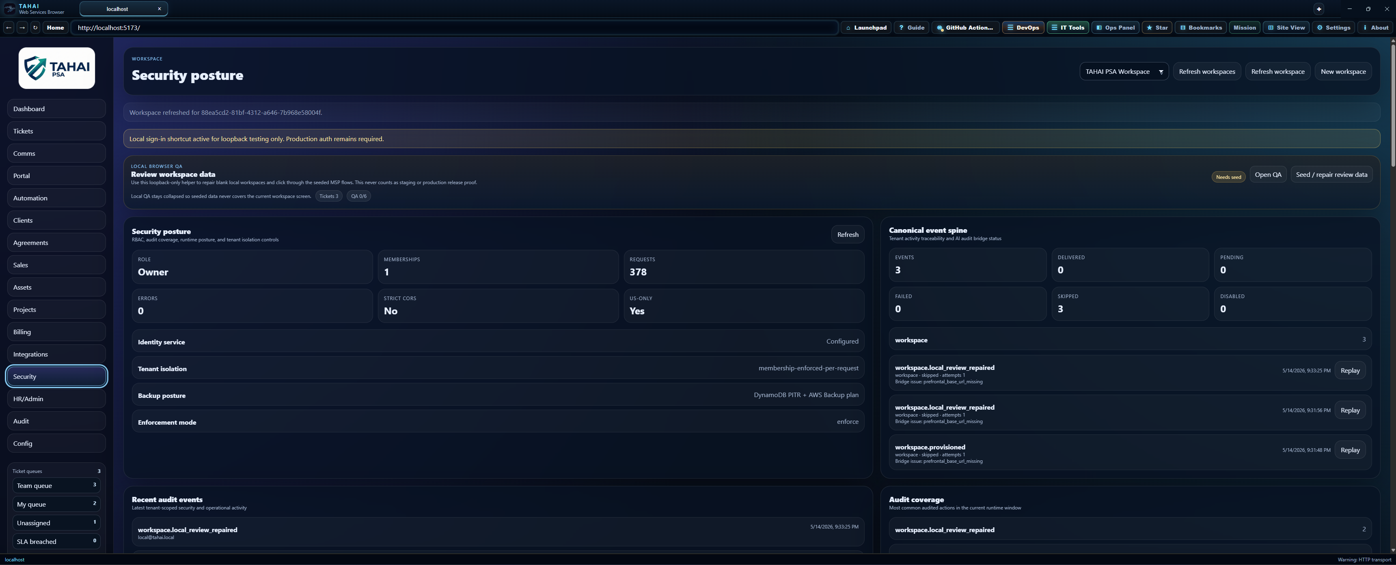Open Agreements in the sidebar
The image size is (1396, 565).
56,243
